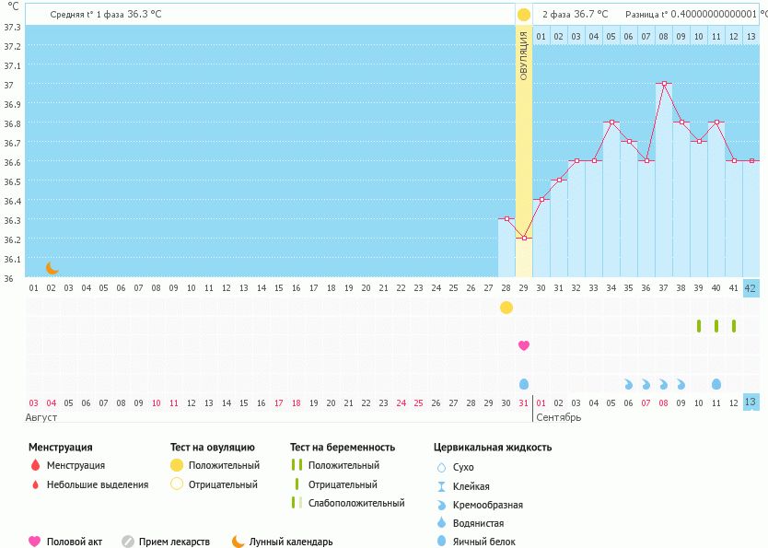768x548 pixels.
Task: Click the 'Слабоположительный' test legend icon
Action: tap(296, 503)
